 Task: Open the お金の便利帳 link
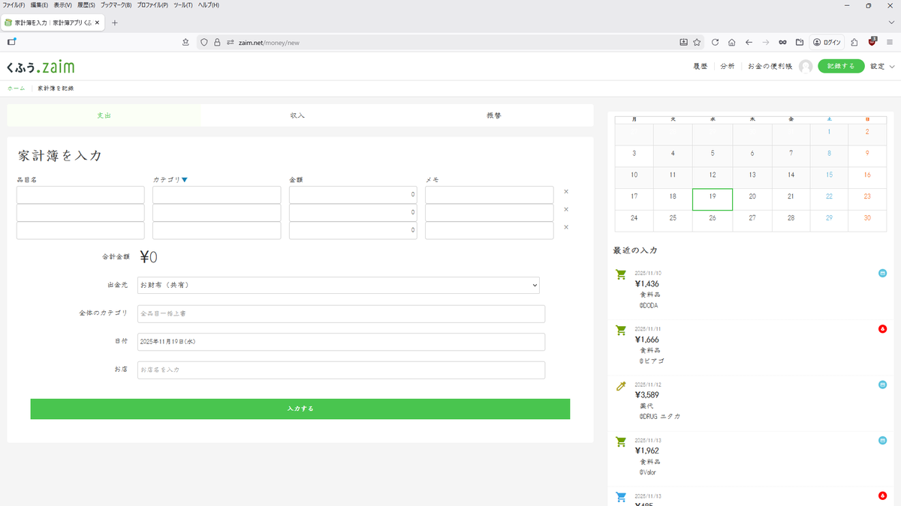[x=770, y=67]
